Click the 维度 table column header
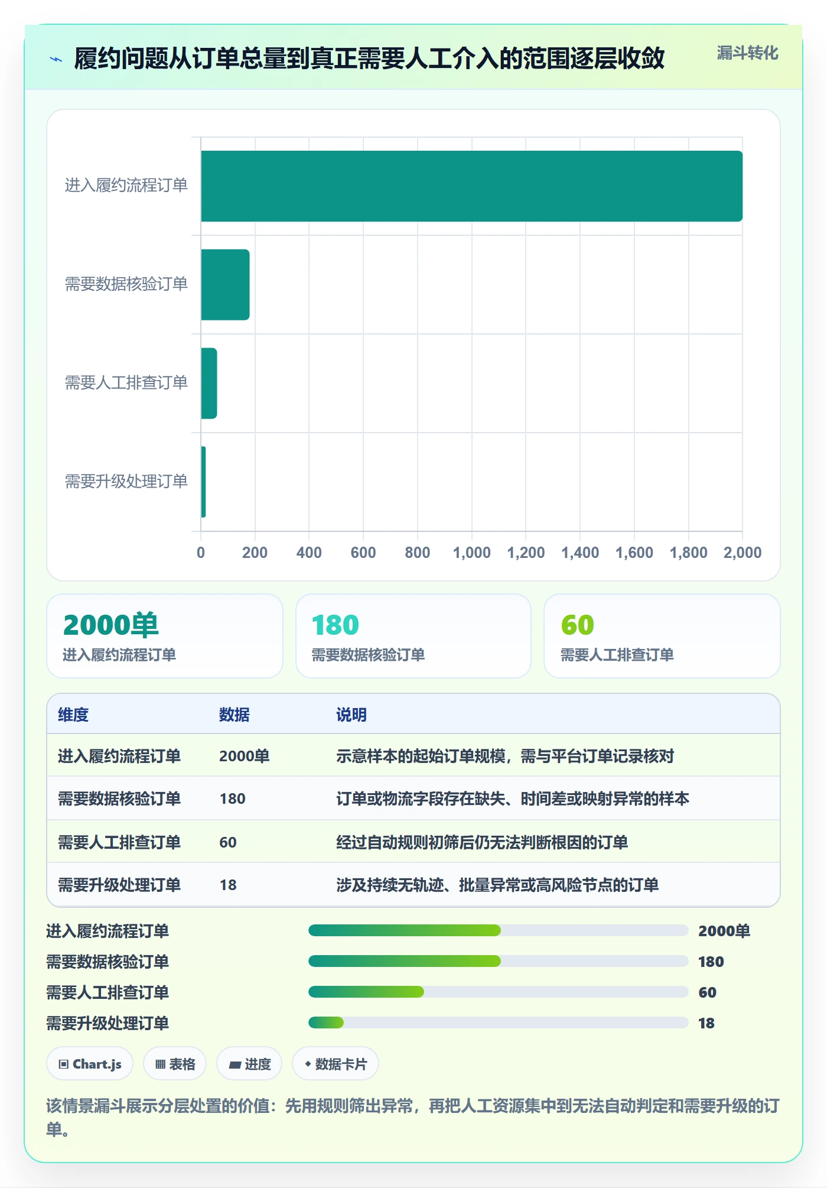The width and height of the screenshot is (827, 1188). coord(73,715)
